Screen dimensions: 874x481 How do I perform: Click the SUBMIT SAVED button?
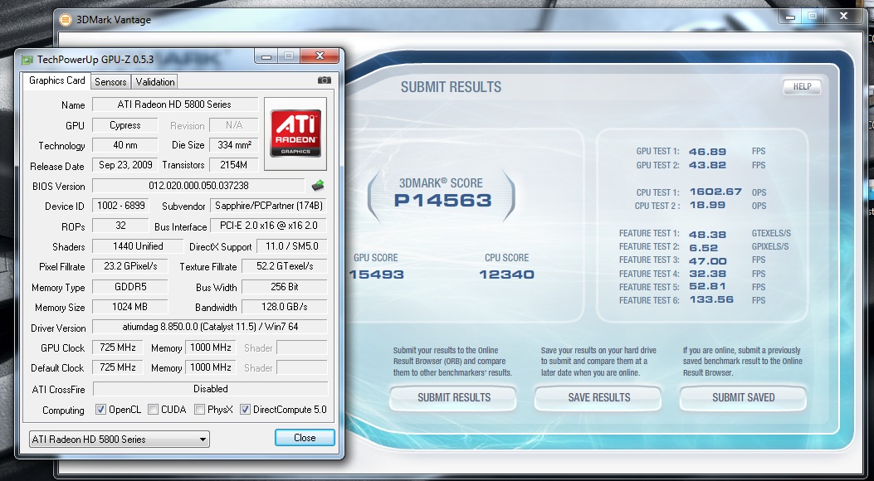pyautogui.click(x=743, y=397)
